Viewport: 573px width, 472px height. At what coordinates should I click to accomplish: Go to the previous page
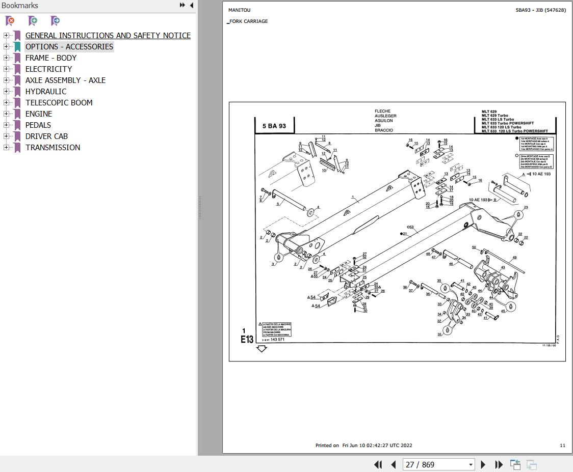(393, 464)
